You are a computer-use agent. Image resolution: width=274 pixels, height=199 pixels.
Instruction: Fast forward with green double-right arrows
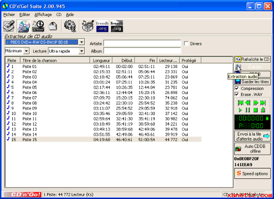pos(256,103)
